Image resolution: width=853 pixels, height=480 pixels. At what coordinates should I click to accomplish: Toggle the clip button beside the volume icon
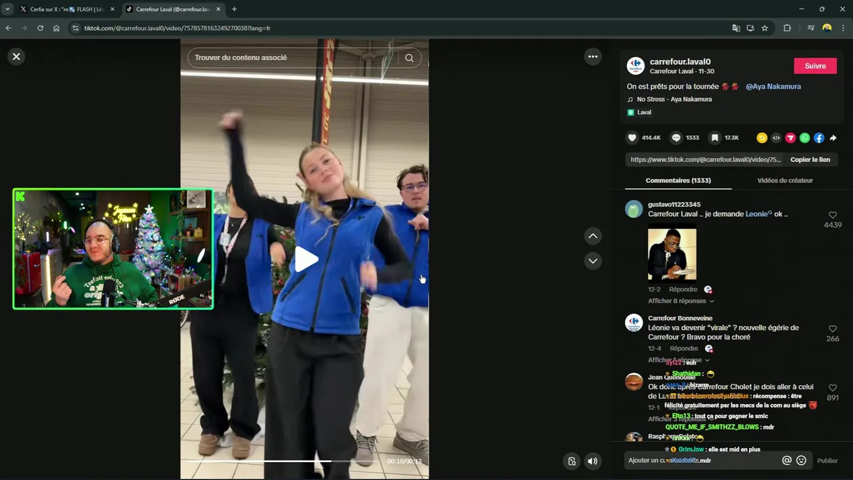point(572,461)
